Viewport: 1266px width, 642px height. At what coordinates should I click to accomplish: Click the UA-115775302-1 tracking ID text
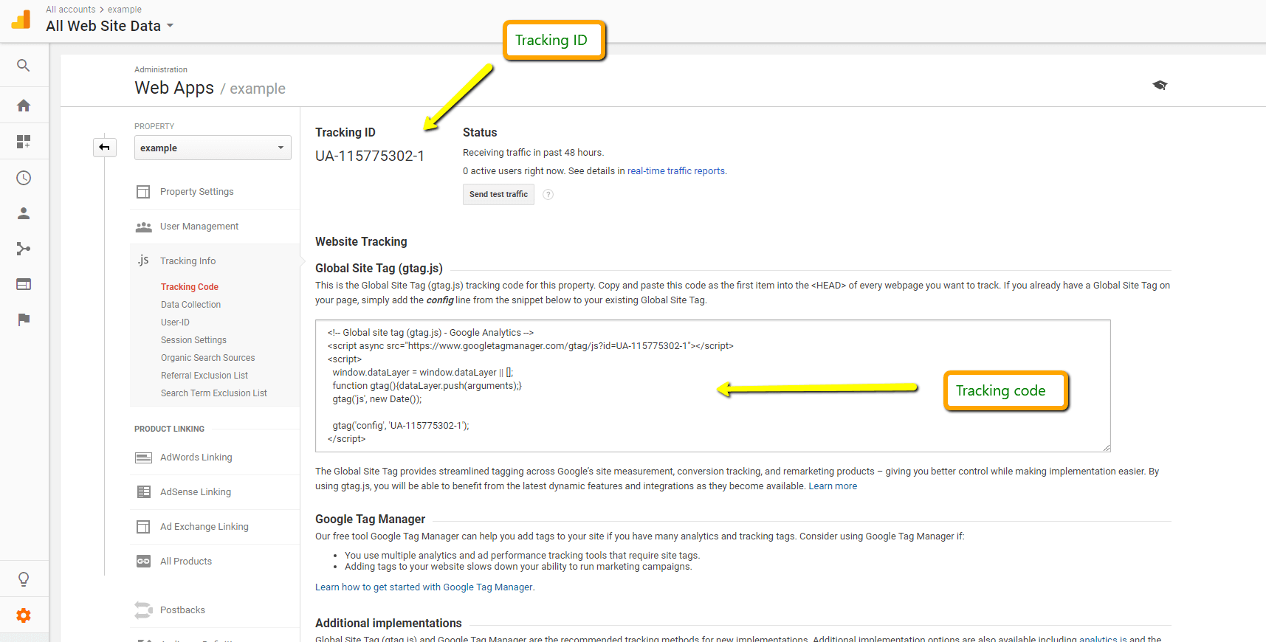(x=370, y=156)
